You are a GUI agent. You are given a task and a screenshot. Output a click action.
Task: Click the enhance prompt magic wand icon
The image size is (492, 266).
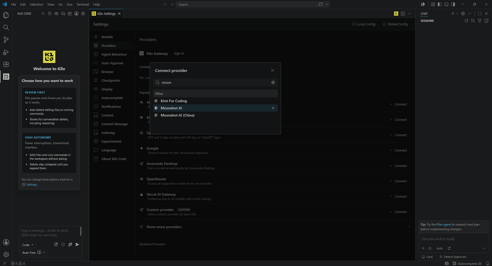click(70, 244)
